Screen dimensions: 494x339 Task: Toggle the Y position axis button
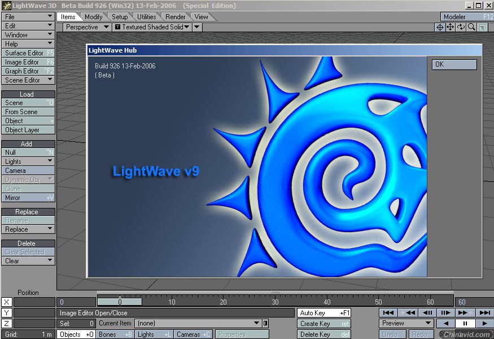click(x=6, y=313)
